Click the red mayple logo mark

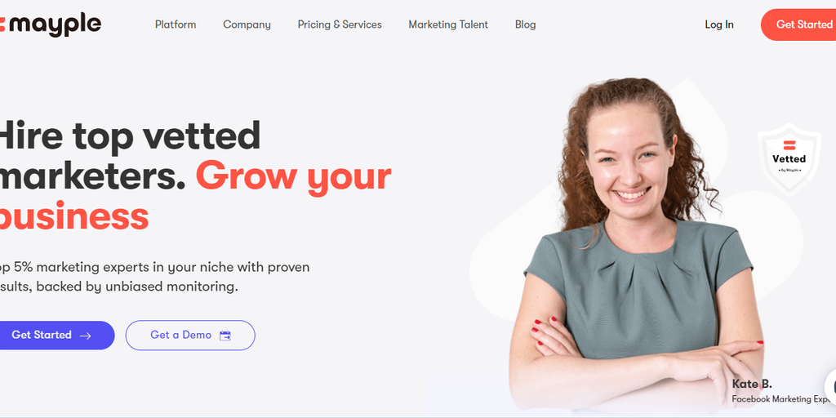(2, 24)
